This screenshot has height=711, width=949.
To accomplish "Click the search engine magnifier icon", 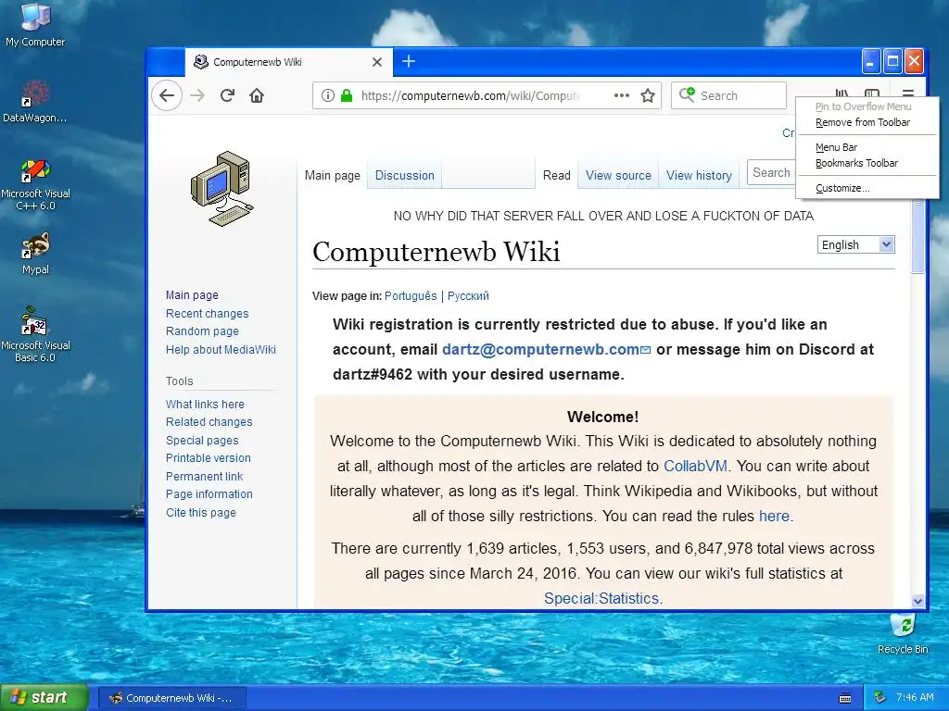I will tap(687, 94).
